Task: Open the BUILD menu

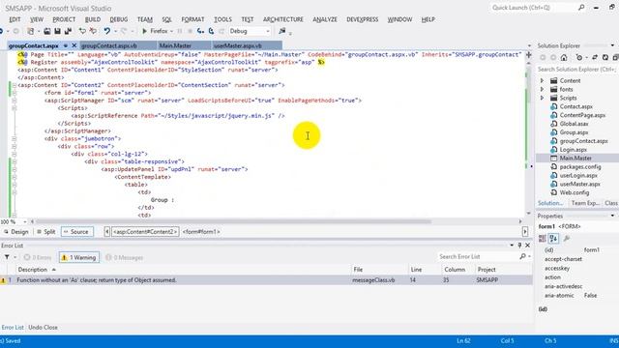Action: 93,19
